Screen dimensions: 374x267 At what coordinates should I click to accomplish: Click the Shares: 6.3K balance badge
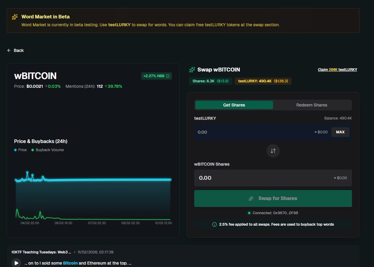click(211, 81)
